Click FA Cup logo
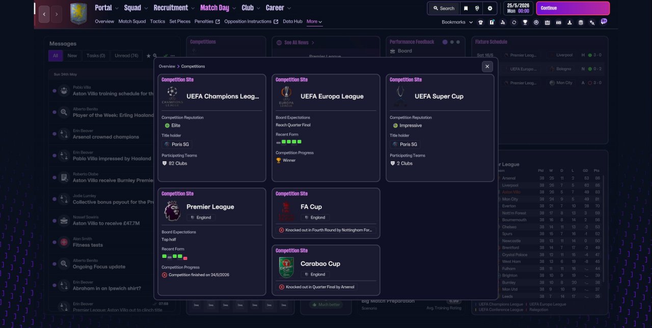Viewport: 652px width, 328px height. coord(286,211)
